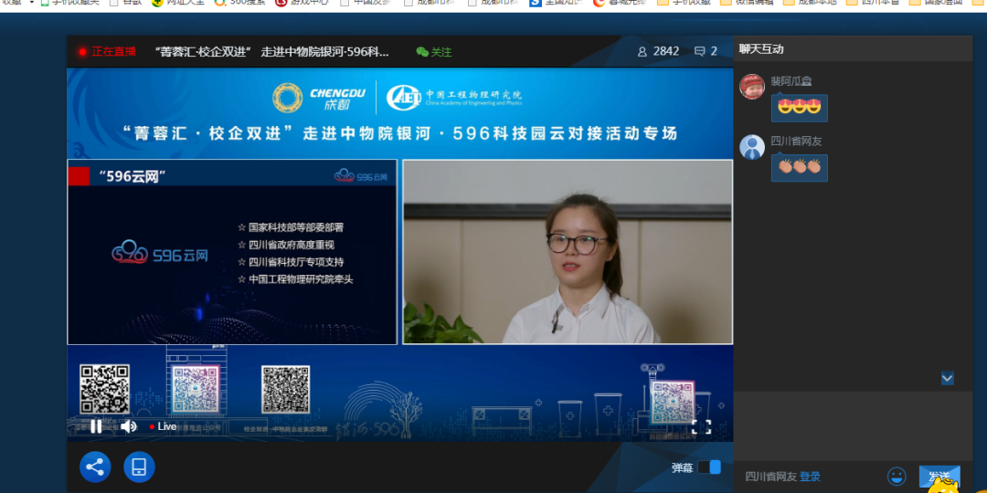
Task: Enter fullscreen mode in the video player
Action: click(x=701, y=427)
